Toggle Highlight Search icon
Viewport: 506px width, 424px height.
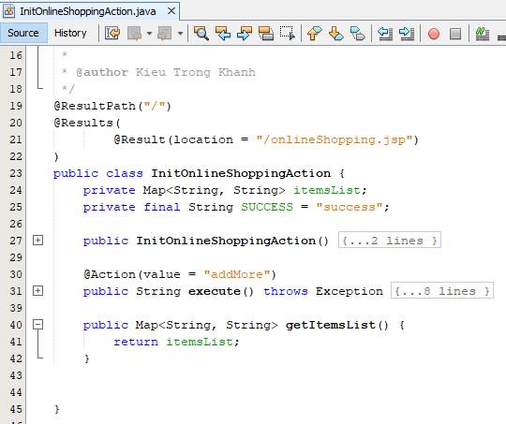266,33
